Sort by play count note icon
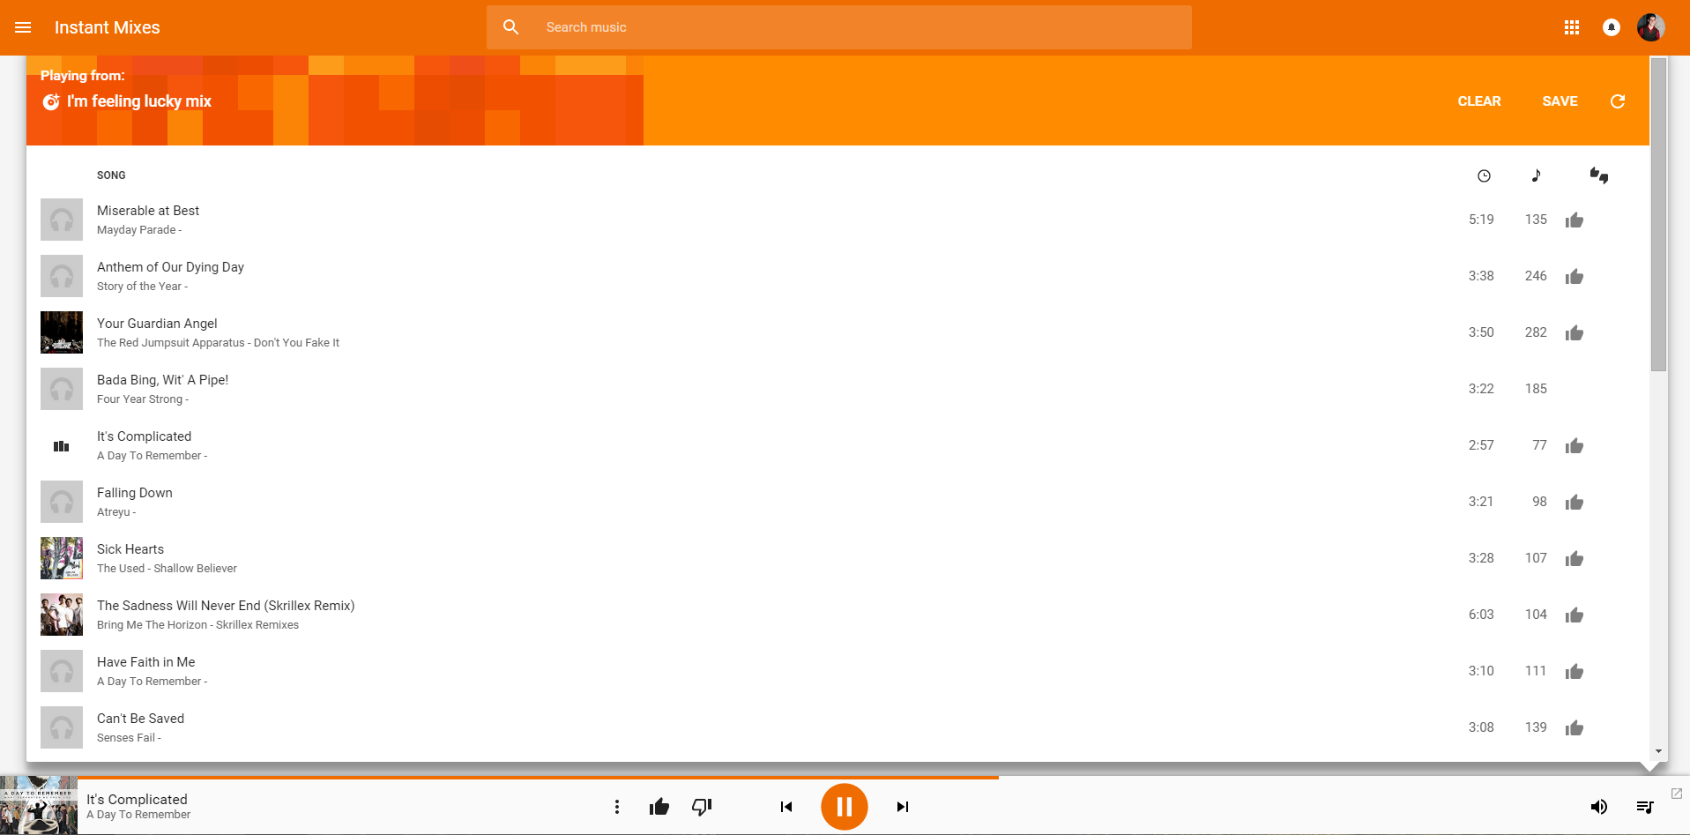This screenshot has width=1690, height=835. coord(1536,175)
